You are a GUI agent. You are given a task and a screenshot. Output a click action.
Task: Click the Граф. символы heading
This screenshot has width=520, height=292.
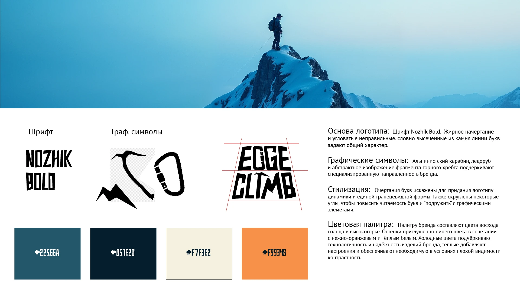point(137,132)
